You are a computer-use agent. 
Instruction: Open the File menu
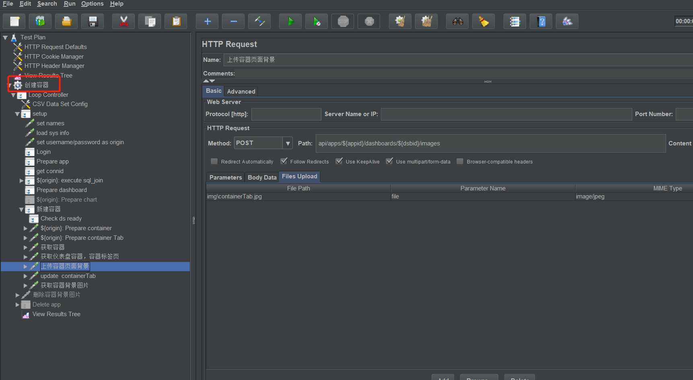(x=8, y=4)
